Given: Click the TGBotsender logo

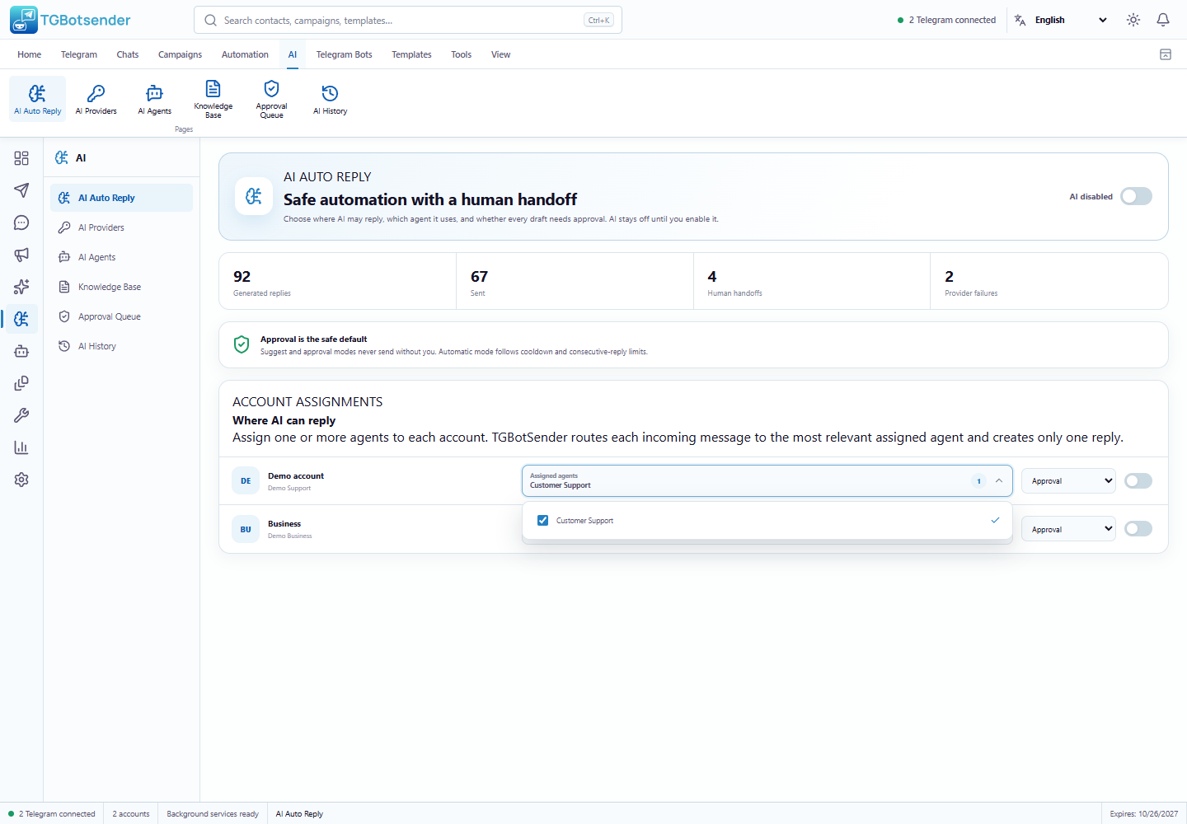Looking at the screenshot, I should click(71, 20).
